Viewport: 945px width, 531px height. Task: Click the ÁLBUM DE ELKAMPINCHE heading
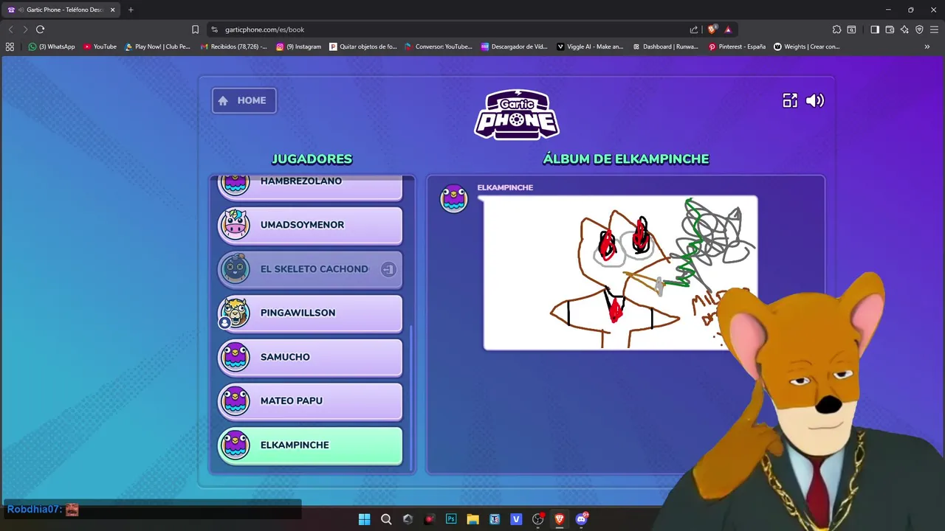pyautogui.click(x=626, y=159)
